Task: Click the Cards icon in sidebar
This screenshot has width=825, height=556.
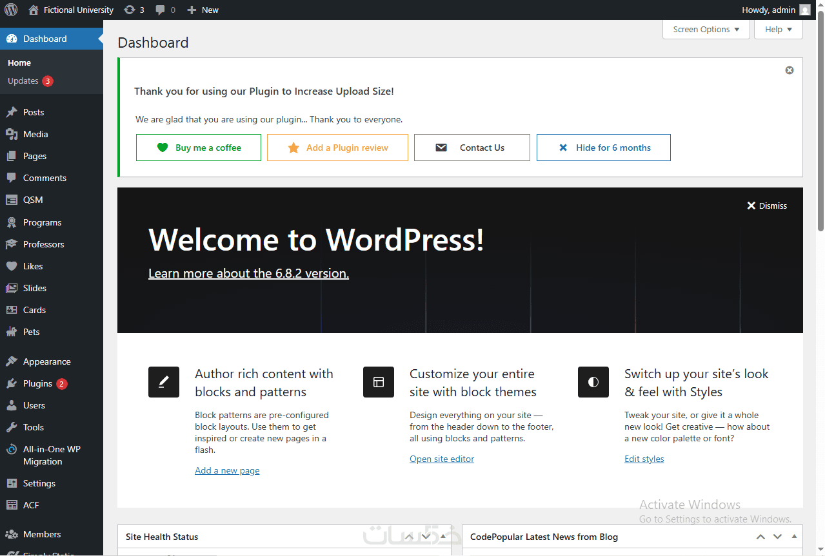Action: point(11,310)
